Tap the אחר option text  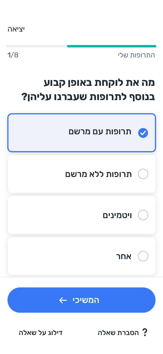coord(124,256)
